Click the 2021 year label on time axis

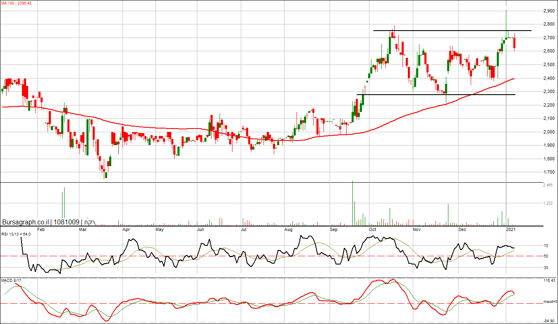pos(511,229)
